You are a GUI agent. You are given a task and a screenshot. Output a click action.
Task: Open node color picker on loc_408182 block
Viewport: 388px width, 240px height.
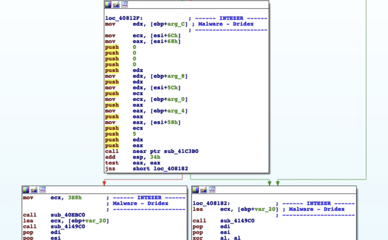pyautogui.click(x=196, y=190)
